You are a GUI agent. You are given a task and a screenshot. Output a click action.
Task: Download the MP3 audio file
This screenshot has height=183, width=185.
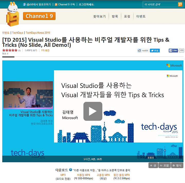[63, 175]
